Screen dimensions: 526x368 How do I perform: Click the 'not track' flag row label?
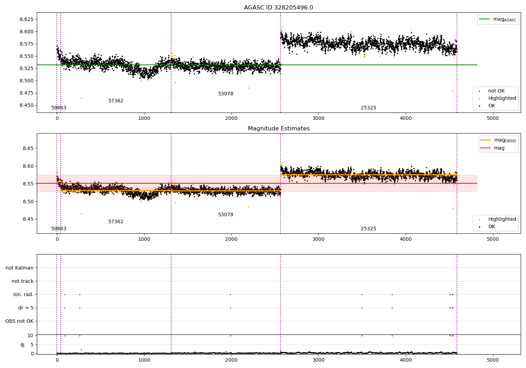point(22,281)
